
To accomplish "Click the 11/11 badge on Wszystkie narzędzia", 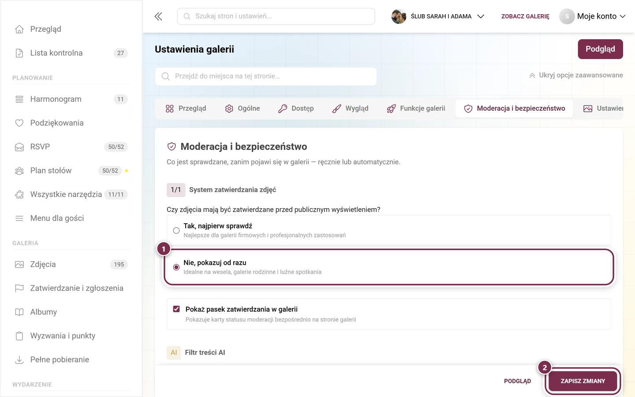I will tap(116, 195).
